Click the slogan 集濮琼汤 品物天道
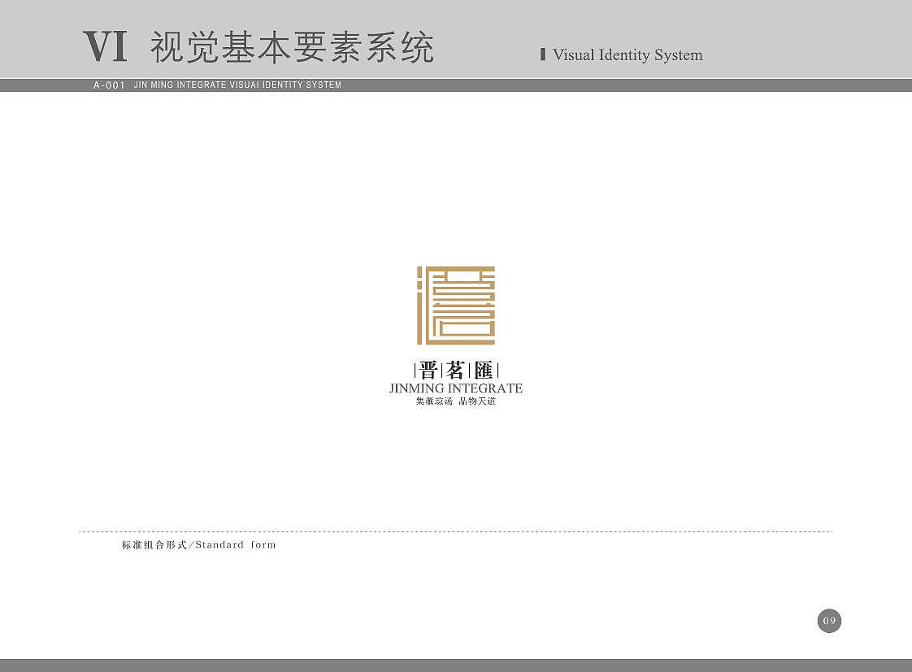Image resolution: width=912 pixels, height=672 pixels. [x=455, y=401]
